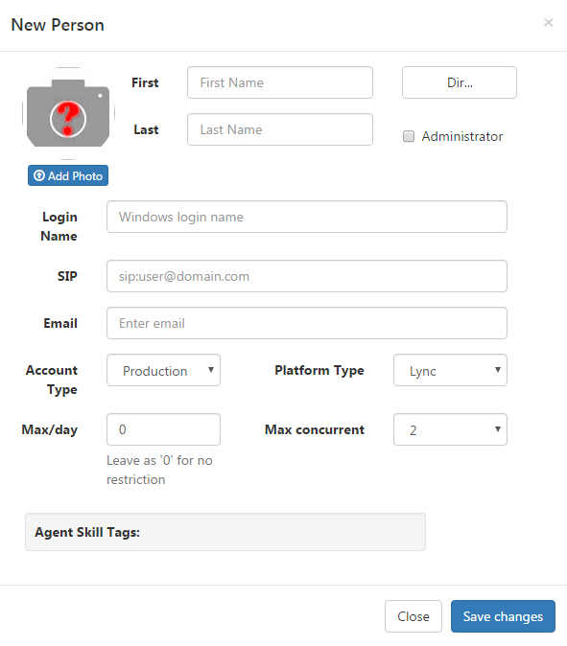Click the Agent Skill Tags panel
The width and height of the screenshot is (567, 646).
225,532
